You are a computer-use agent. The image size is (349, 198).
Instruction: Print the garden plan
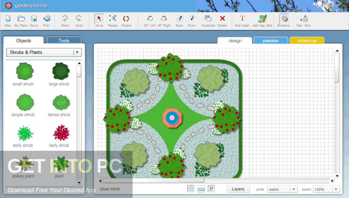[x=47, y=19]
